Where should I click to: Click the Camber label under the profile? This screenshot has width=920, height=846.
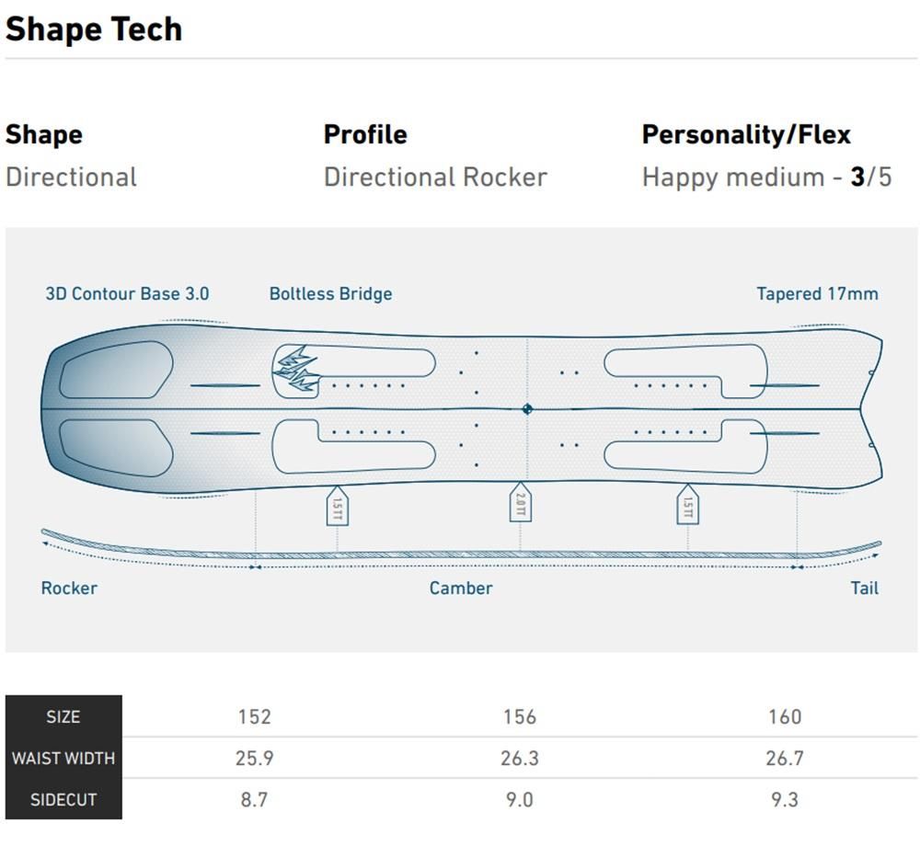tap(461, 588)
